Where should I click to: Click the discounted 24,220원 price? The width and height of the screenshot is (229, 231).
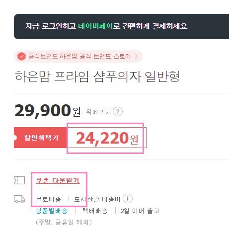point(107,138)
